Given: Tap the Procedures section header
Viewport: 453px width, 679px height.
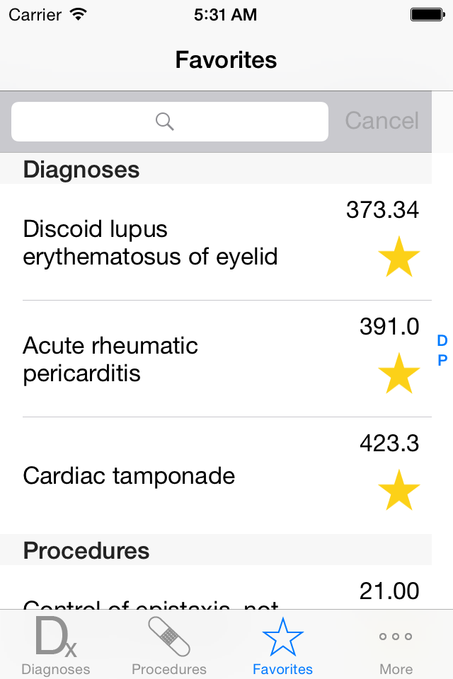Looking at the screenshot, I should coord(216,550).
